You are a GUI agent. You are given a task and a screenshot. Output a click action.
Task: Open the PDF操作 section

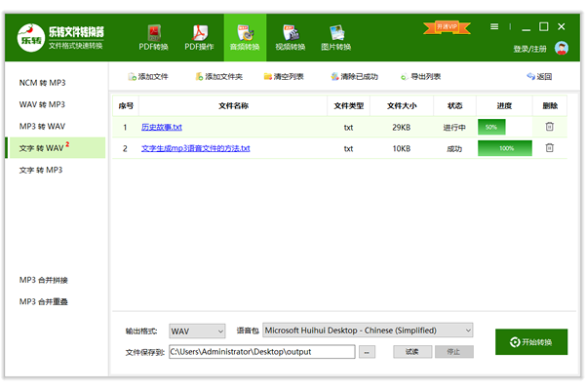(x=200, y=37)
